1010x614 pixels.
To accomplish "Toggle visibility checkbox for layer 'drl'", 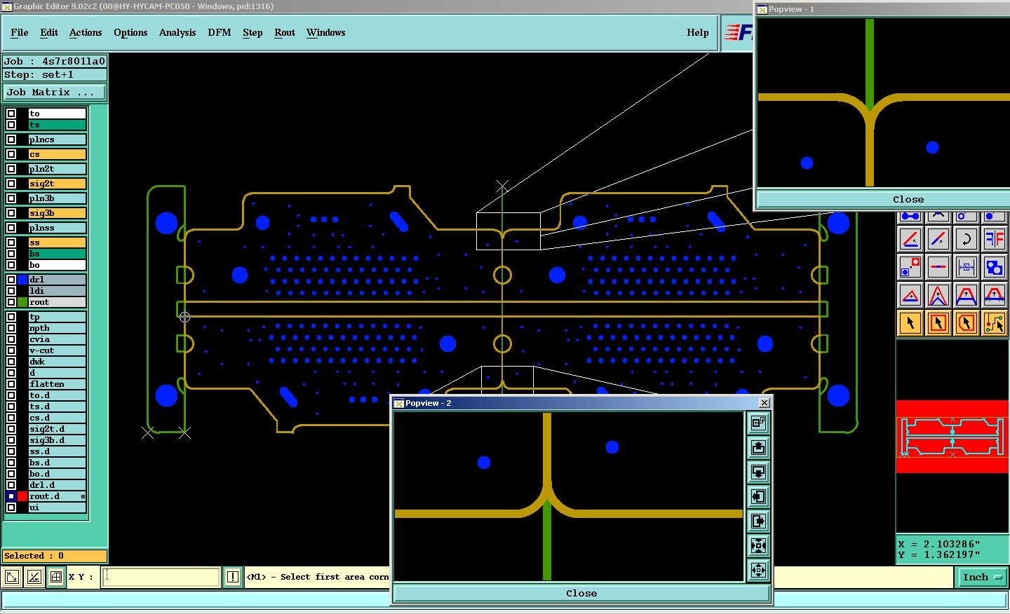I will coord(11,280).
